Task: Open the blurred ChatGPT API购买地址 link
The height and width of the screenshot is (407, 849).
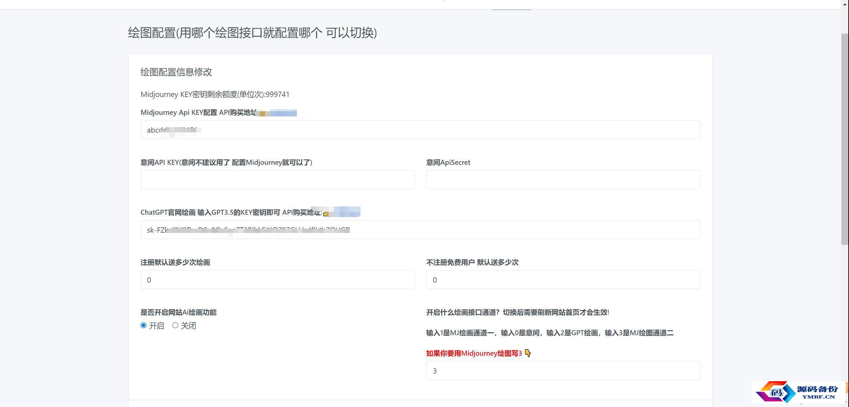Action: pyautogui.click(x=342, y=212)
